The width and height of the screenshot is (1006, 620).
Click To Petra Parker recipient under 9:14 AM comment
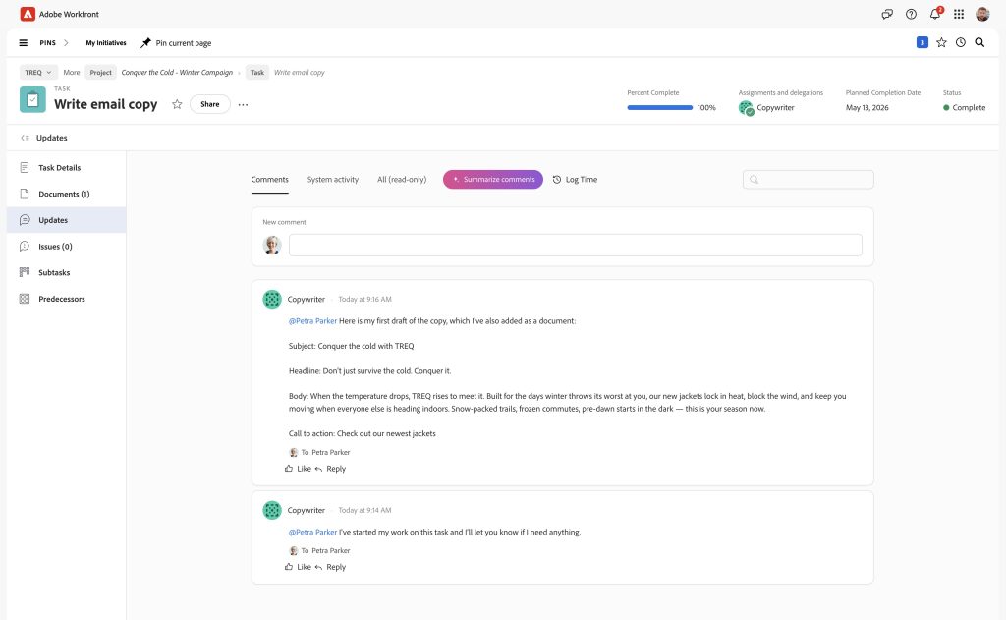pyautogui.click(x=319, y=550)
